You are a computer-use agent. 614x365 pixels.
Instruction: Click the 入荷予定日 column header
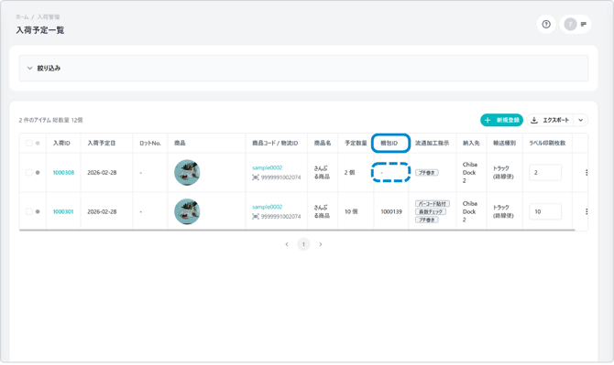point(102,143)
